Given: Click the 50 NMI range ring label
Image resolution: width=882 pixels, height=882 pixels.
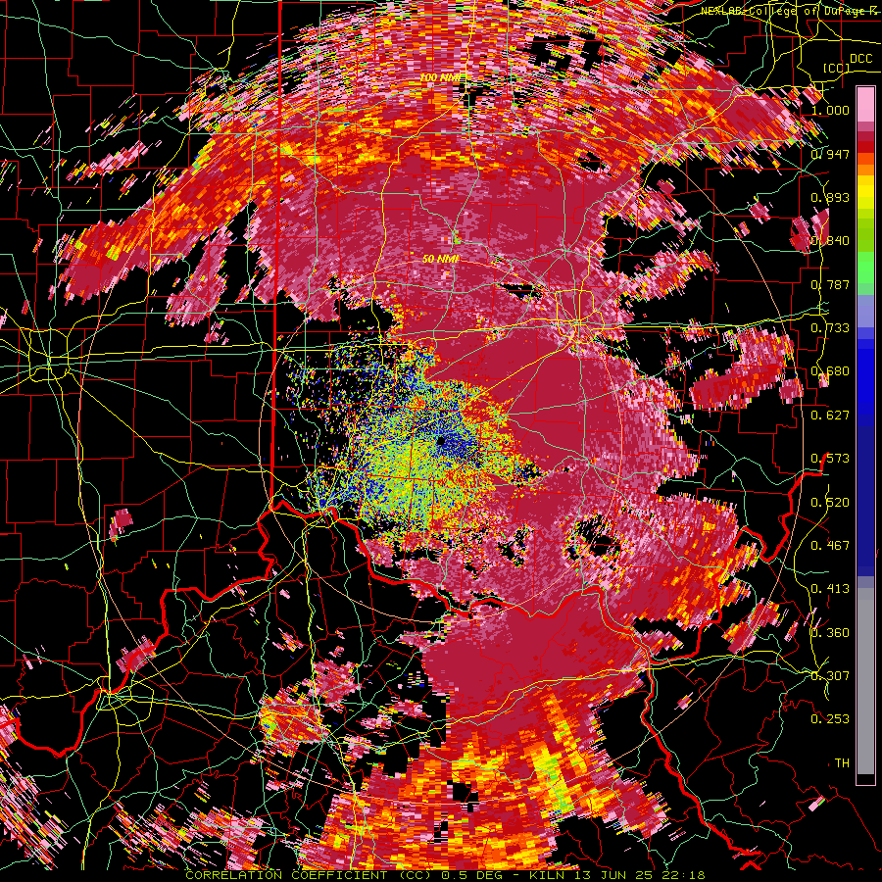Looking at the screenshot, I should 440,259.
